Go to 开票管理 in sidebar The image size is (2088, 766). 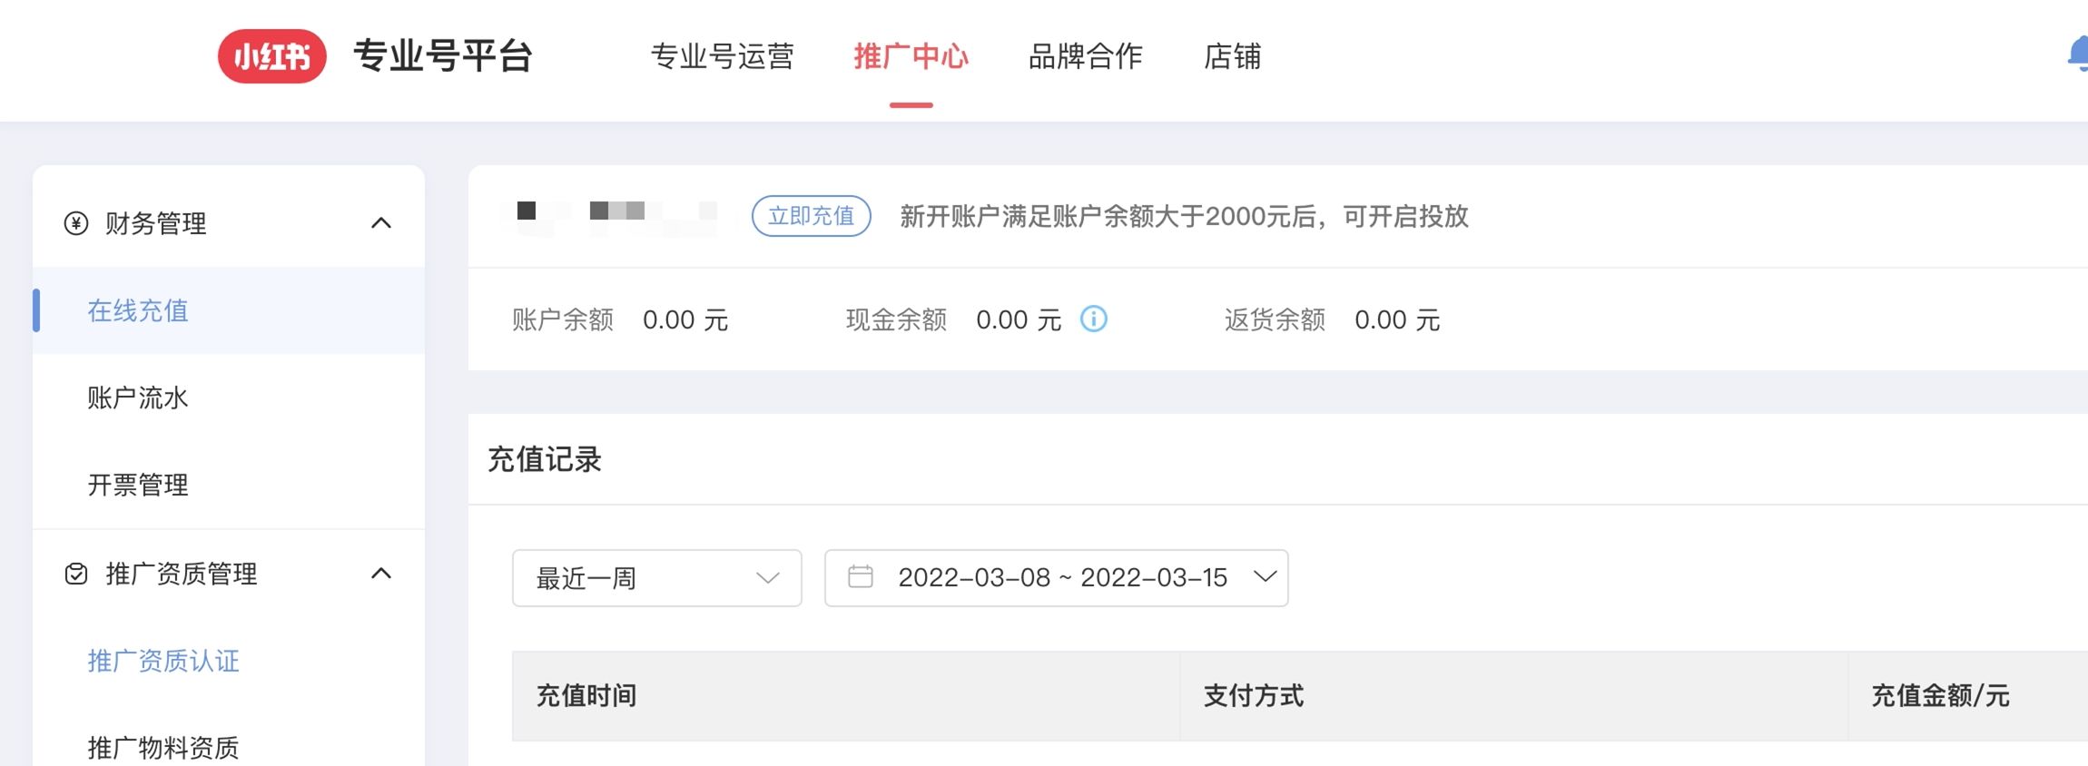pos(138,485)
